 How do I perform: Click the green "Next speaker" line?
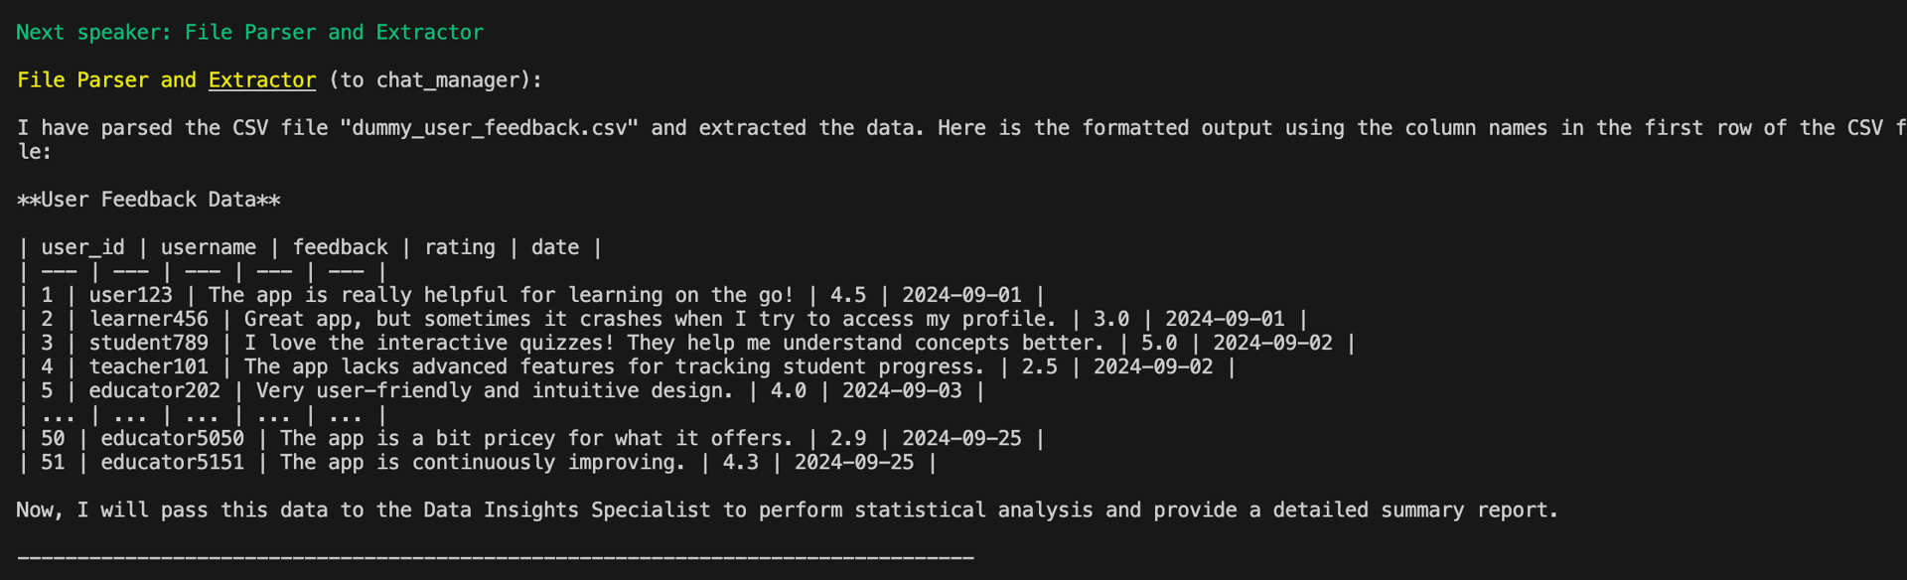click(x=249, y=33)
